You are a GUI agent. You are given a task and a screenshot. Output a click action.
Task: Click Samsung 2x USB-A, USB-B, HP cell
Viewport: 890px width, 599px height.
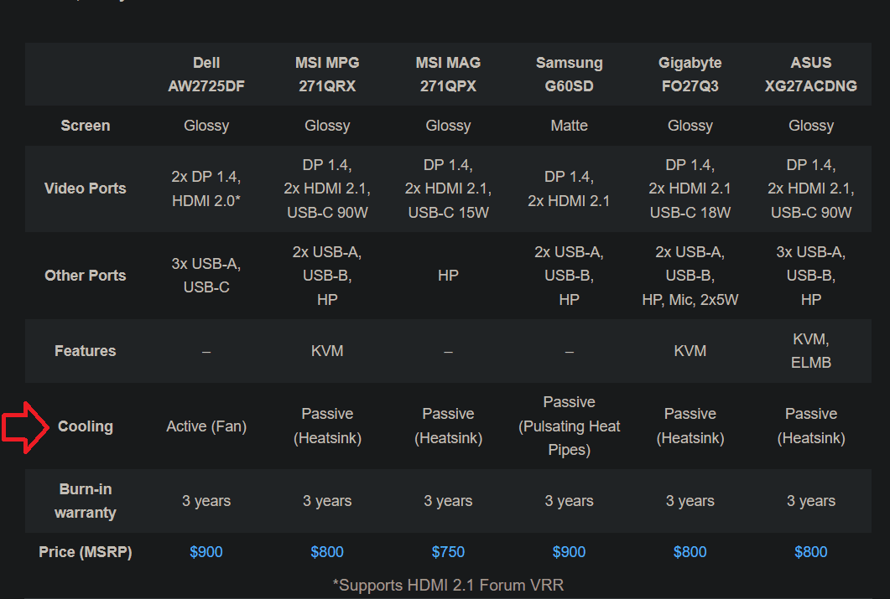point(569,276)
